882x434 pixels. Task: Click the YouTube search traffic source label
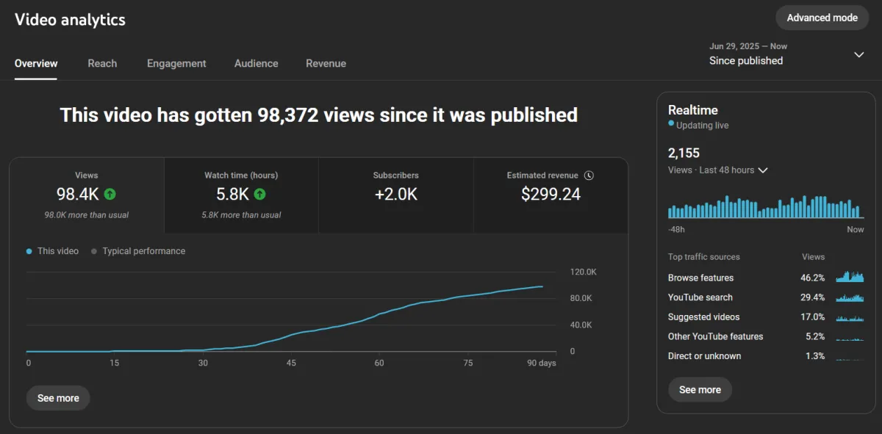click(x=700, y=297)
